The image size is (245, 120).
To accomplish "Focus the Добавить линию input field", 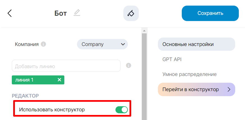I will point(66,66).
